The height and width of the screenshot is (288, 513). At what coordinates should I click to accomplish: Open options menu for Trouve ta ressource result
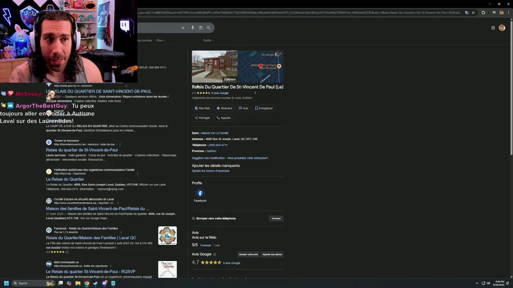pos(120,144)
